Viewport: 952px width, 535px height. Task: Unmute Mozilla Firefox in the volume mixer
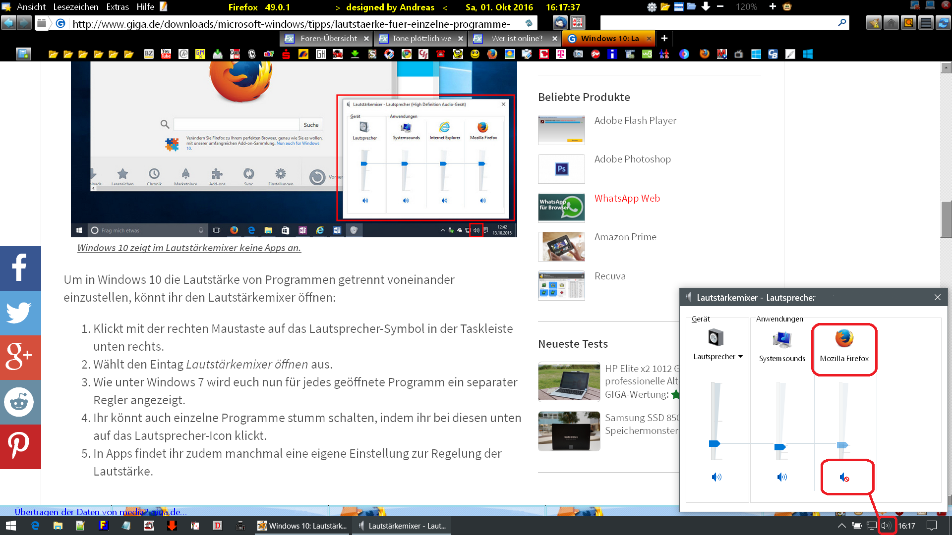(x=844, y=478)
